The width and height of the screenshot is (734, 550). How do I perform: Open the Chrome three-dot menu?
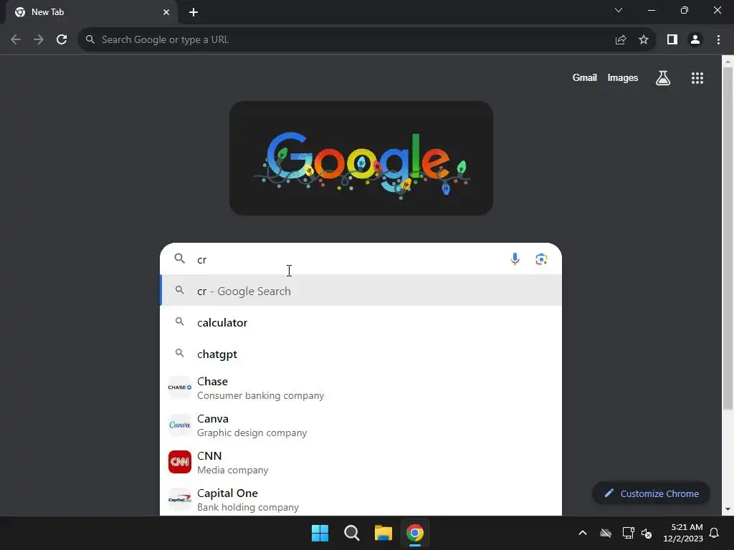click(718, 40)
